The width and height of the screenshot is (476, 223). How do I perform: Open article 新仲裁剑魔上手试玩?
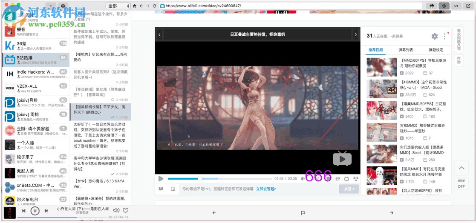pyautogui.click(x=101, y=40)
